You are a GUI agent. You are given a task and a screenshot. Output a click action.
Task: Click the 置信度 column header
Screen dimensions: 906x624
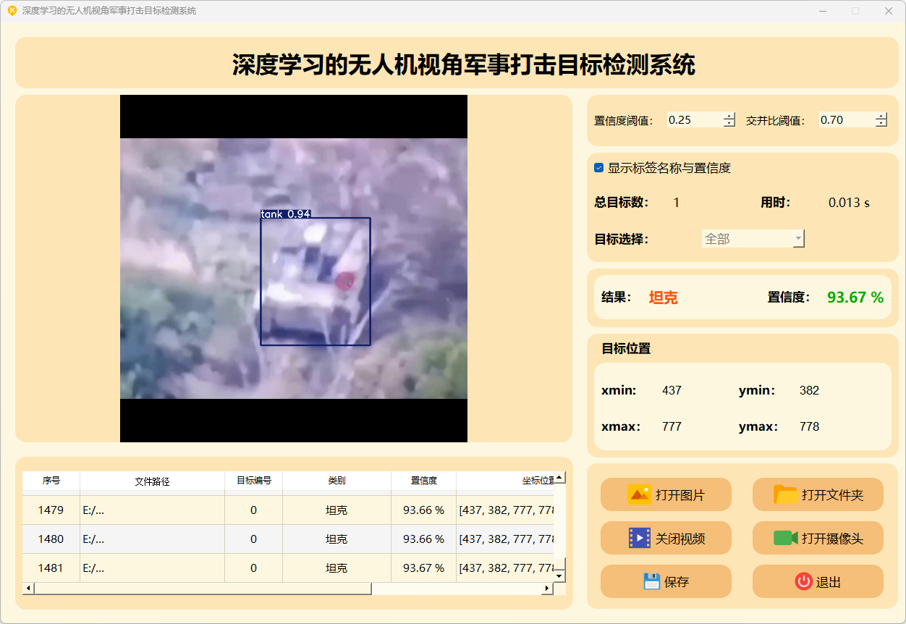423,481
